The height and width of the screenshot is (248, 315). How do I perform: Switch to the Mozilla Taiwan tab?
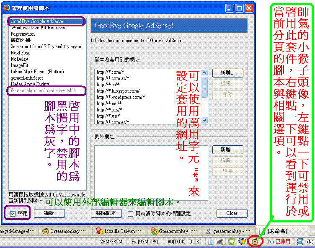click(119, 231)
